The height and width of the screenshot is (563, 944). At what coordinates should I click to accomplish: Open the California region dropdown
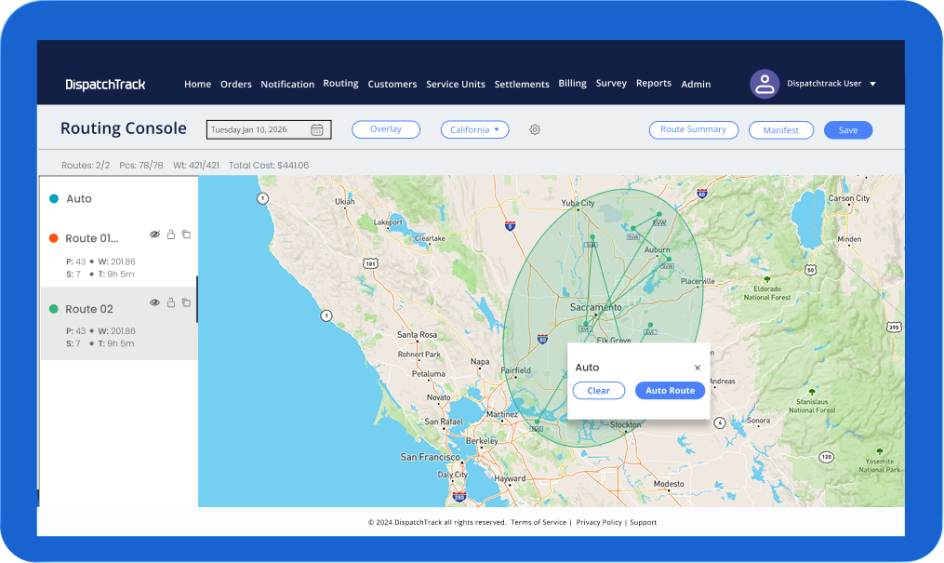coord(474,129)
